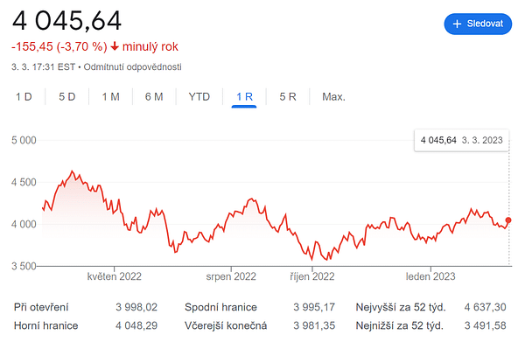
Task: Follow the index with Sledovat button
Action: tap(478, 24)
